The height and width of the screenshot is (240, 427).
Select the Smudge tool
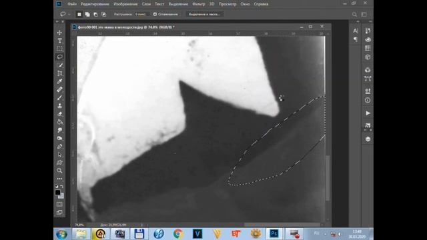(x=59, y=131)
